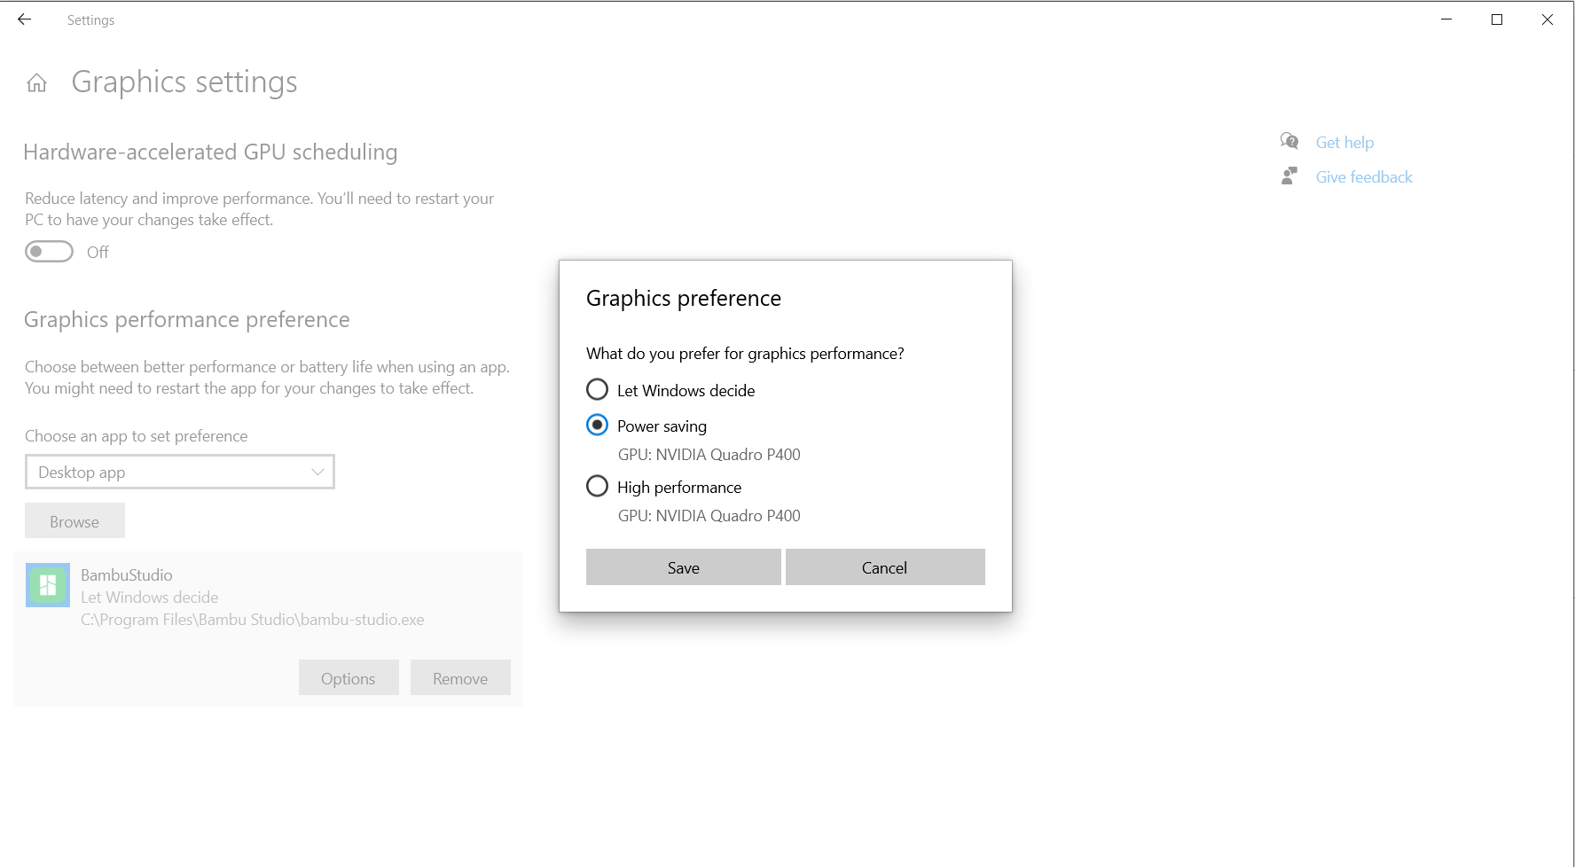Select the Let Windows decide radio option
This screenshot has width=1575, height=867.
pyautogui.click(x=597, y=390)
